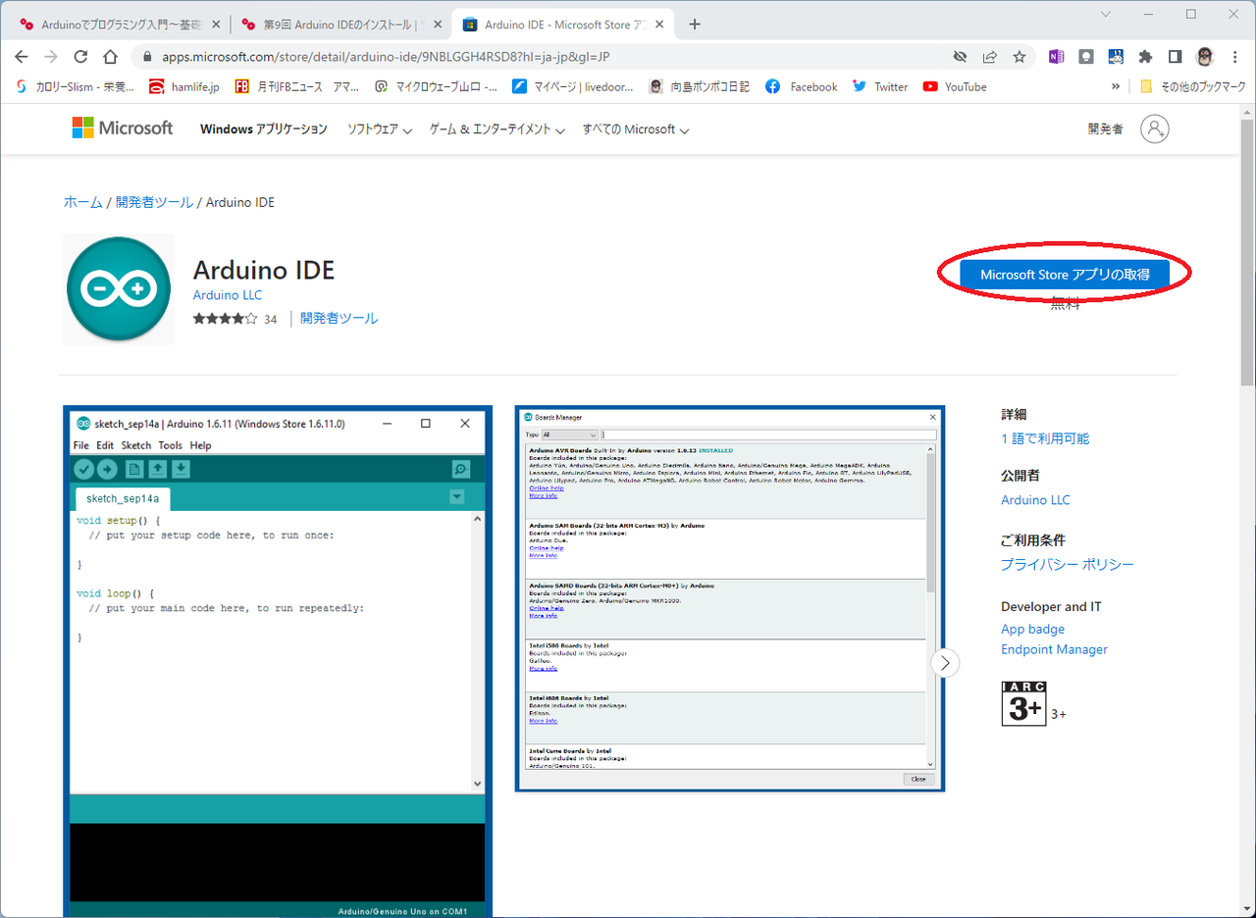Open the hamlife.jp bookmark
This screenshot has width=1256, height=918.
point(183,86)
